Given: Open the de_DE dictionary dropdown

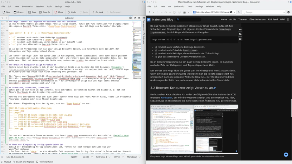Looking at the screenshot, I should [x=88, y=157].
